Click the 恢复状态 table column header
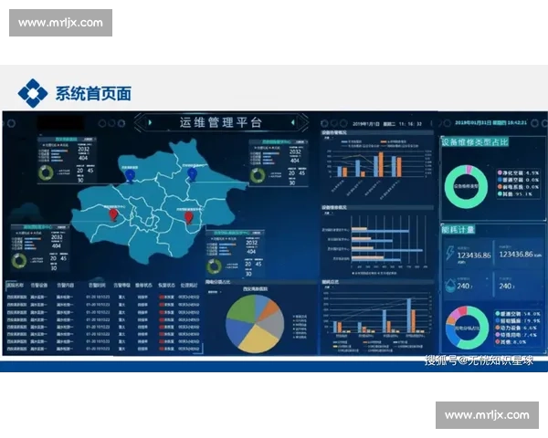548x438 pixels. pos(166,285)
